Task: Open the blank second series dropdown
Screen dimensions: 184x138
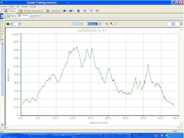Action: (18, 24)
